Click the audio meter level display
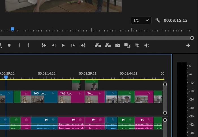 click(182, 100)
